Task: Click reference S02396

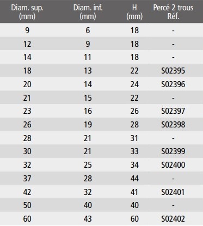Action: click(x=173, y=84)
